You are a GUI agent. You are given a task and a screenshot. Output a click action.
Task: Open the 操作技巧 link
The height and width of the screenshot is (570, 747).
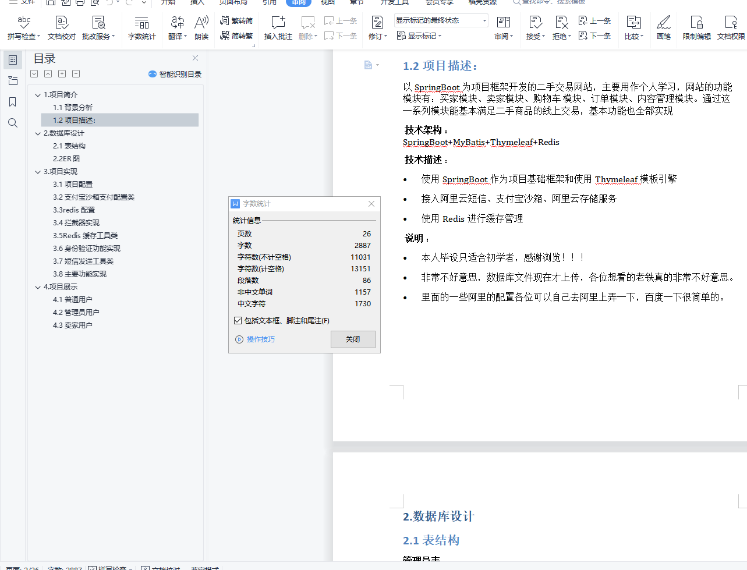click(x=260, y=339)
